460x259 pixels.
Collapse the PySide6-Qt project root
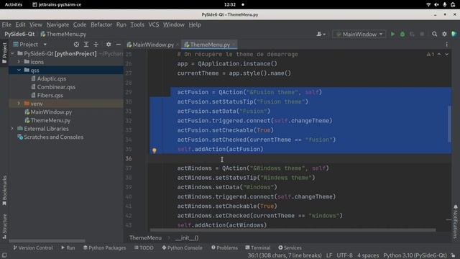(12, 54)
